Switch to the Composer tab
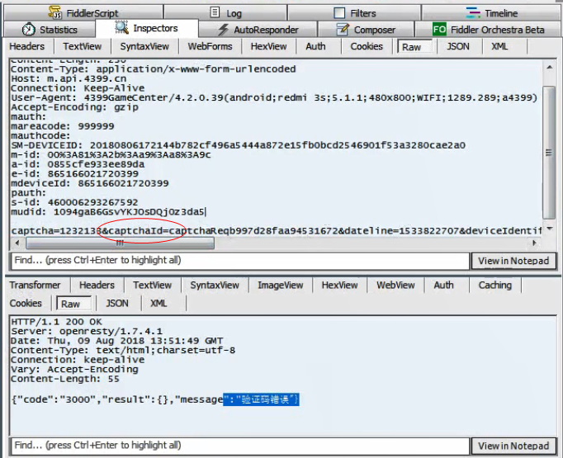This screenshot has width=563, height=458. pos(366,30)
